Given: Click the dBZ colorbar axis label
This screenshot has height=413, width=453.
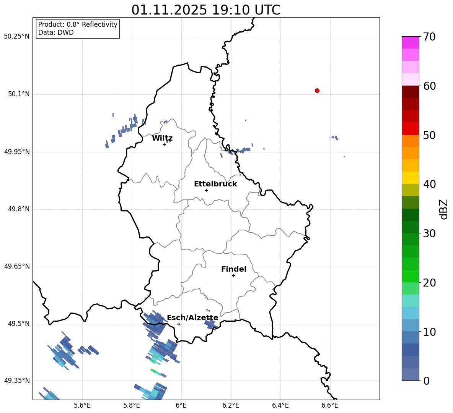Looking at the screenshot, I should (443, 209).
